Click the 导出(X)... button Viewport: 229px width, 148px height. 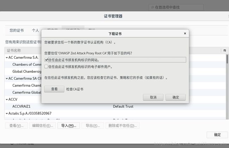point(93,126)
